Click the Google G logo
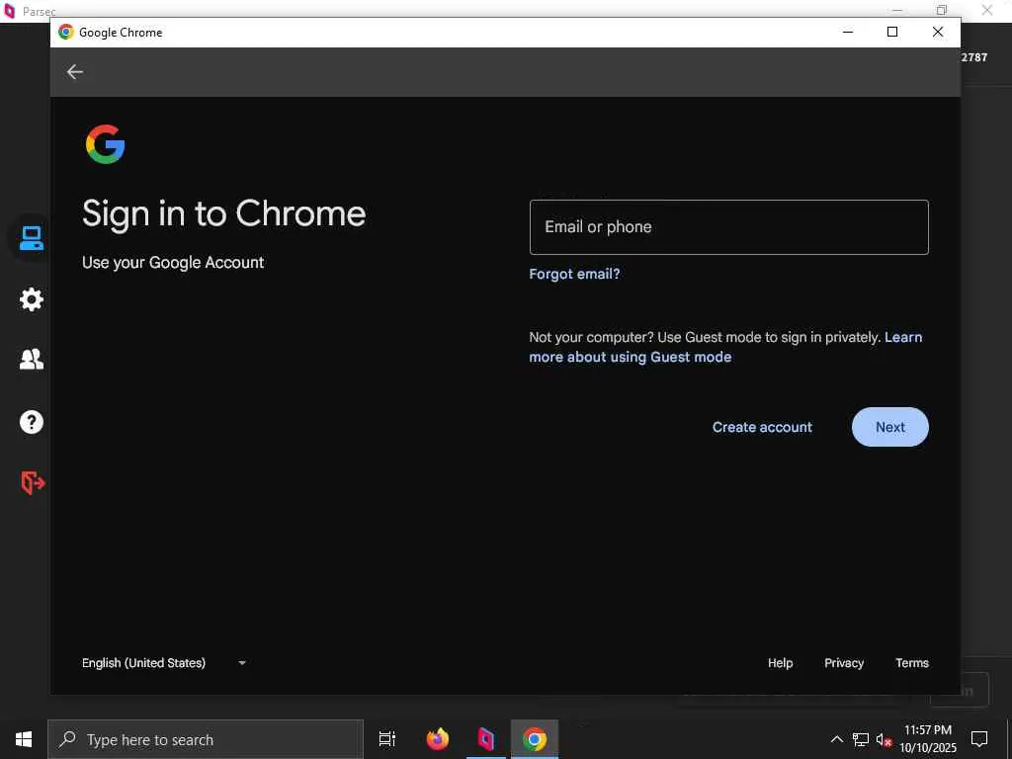 (105, 144)
